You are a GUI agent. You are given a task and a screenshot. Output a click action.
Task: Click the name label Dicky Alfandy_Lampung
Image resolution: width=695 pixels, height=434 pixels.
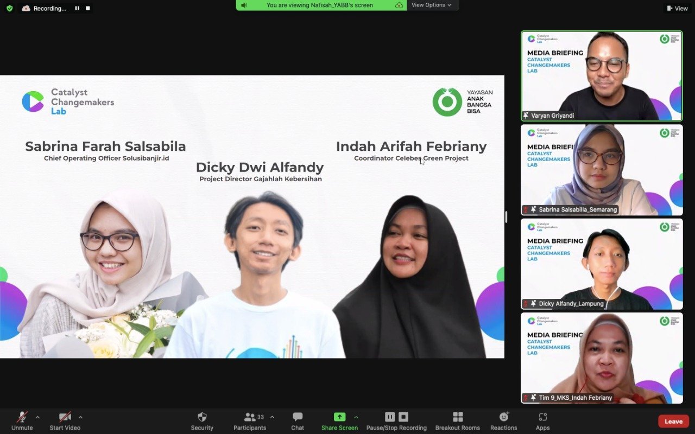571,304
